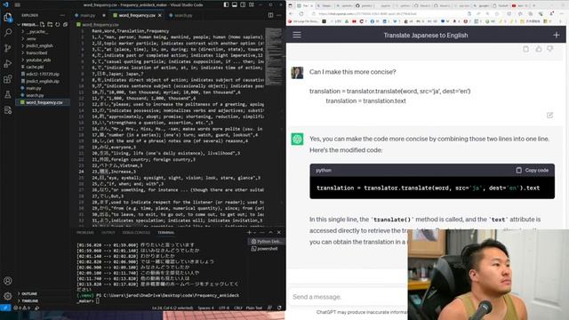Collapse all folders in Explorer
Image resolution: width=569 pixels, height=320 pixels.
click(x=65, y=24)
